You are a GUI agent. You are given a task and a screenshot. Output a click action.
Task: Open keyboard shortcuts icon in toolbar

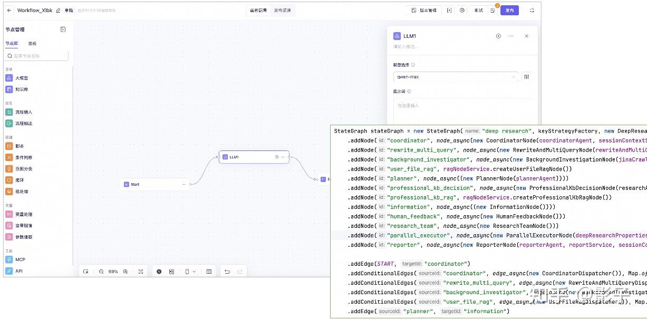point(209,272)
